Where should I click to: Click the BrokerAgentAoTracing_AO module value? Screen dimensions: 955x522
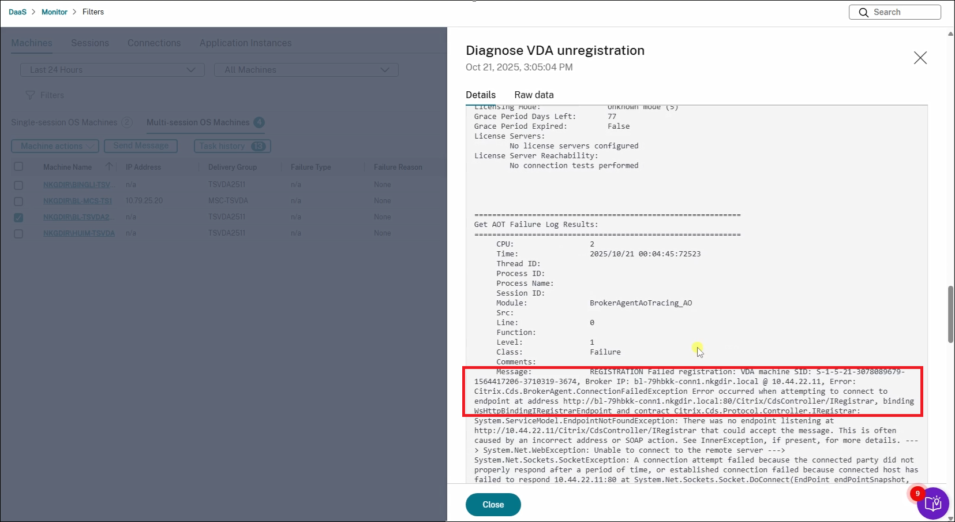tap(641, 303)
